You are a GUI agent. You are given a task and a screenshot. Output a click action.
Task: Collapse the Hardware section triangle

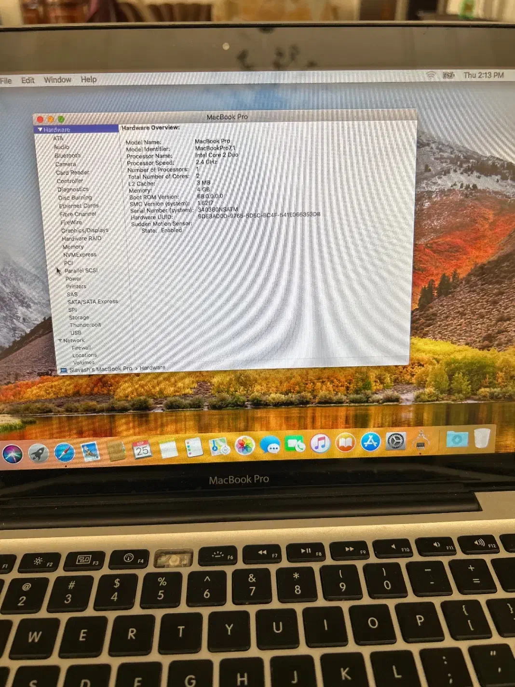click(40, 130)
